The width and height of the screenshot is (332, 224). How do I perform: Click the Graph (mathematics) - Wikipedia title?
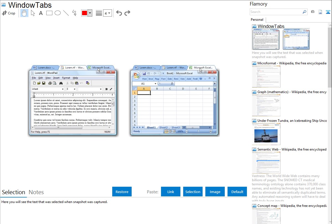click(x=292, y=92)
